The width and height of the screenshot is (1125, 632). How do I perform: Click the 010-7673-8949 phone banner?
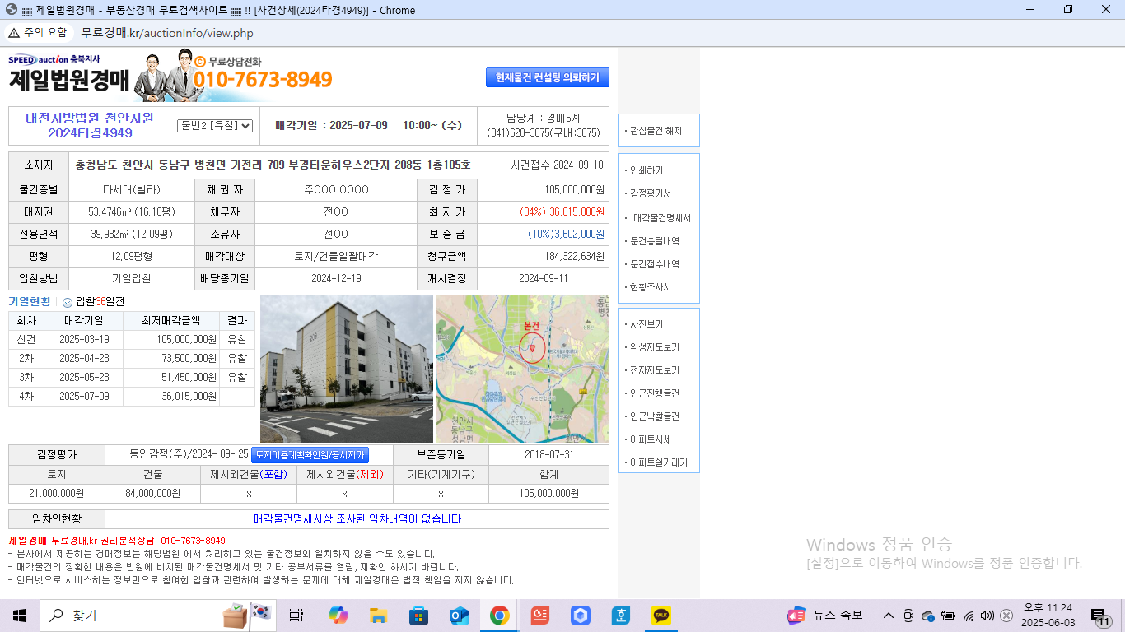(x=263, y=79)
